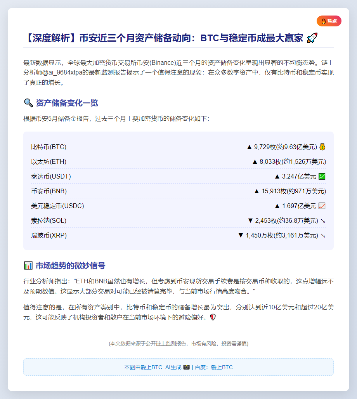This screenshot has height=399, width=357.
Task: Click the magnifying glass icon beside 资产储备变化一览
Action: coord(28,103)
